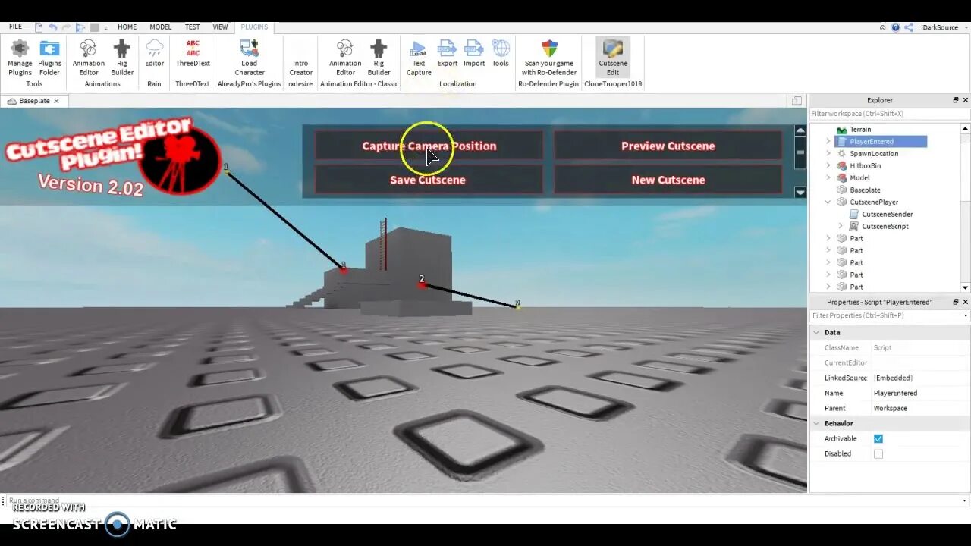Click the Preview Cutscene button

pos(668,146)
